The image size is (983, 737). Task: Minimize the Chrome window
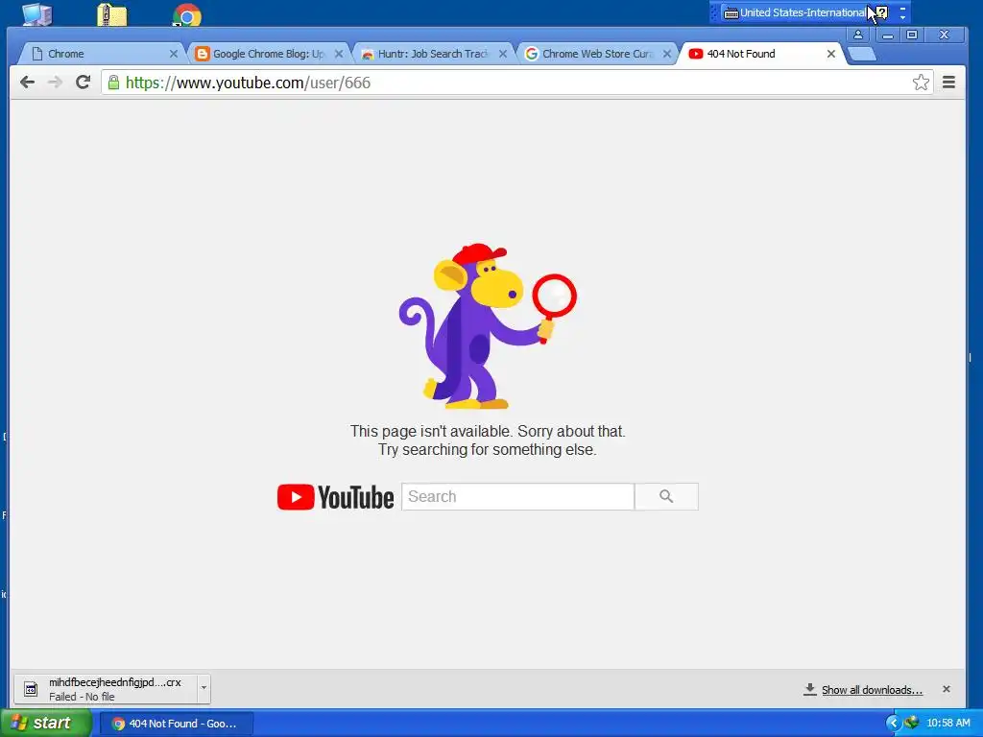(888, 36)
